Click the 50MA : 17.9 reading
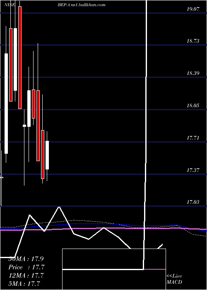Screen dimensions: 207x290 (26, 259)
